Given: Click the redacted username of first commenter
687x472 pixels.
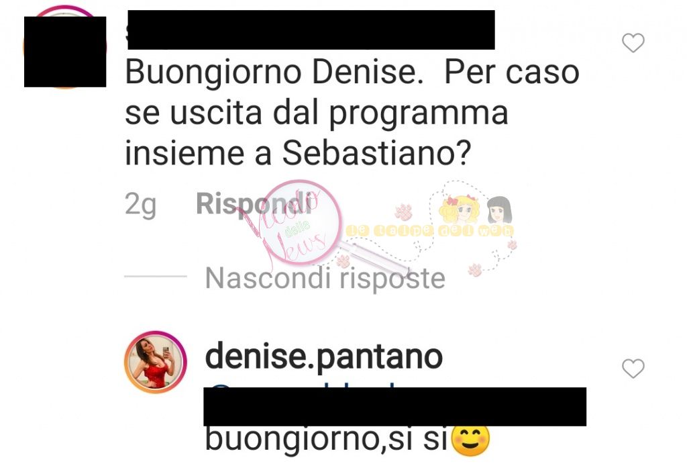Looking at the screenshot, I should coord(311,30).
